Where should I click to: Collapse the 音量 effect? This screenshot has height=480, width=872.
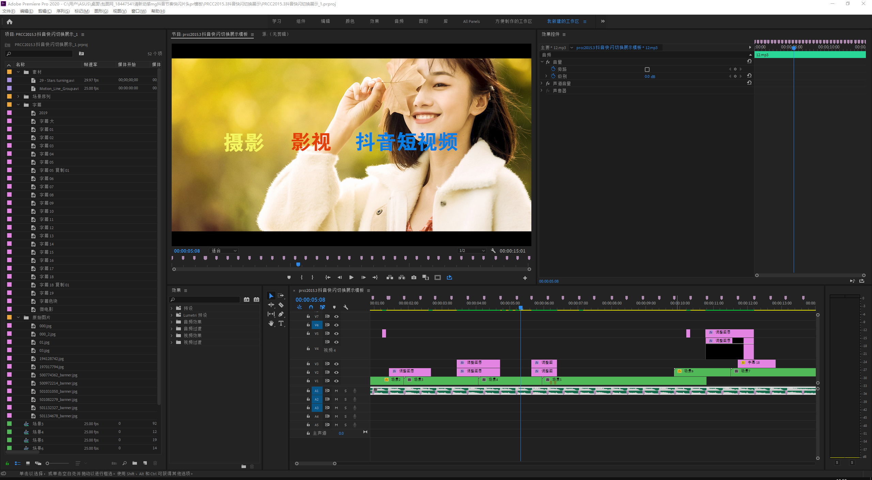(542, 62)
